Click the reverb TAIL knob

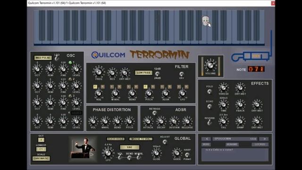coord(223,121)
